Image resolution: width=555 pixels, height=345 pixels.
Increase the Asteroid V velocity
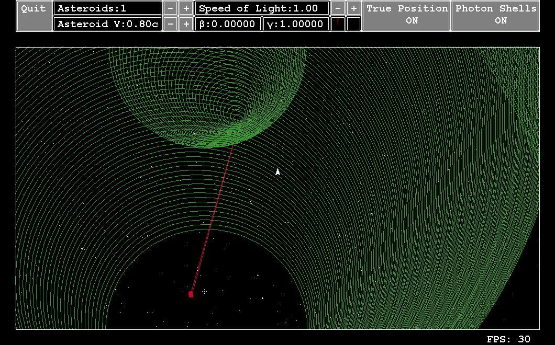[x=185, y=24]
